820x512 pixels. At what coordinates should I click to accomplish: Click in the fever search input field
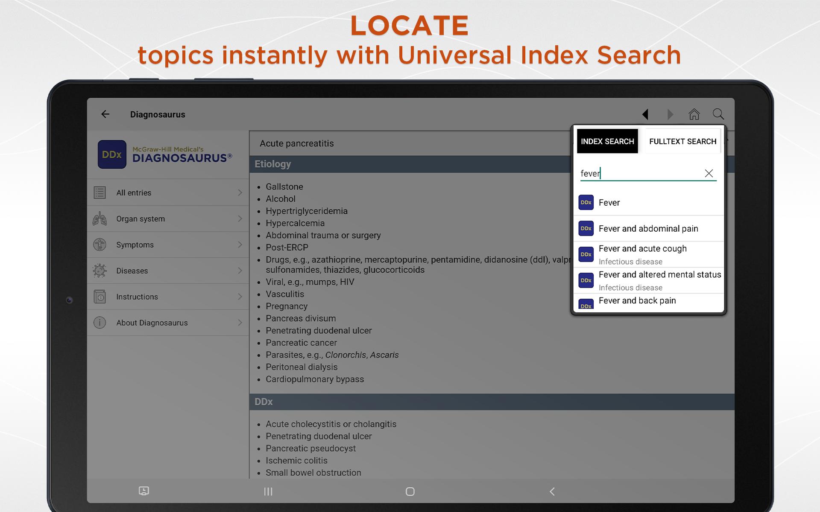[x=638, y=173]
